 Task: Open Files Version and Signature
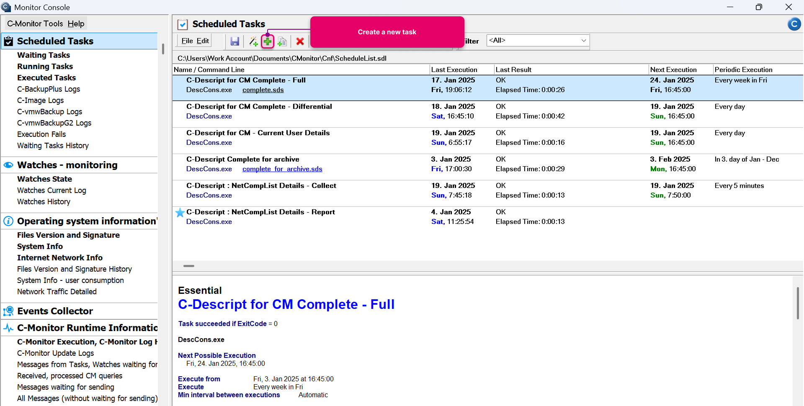coord(68,235)
